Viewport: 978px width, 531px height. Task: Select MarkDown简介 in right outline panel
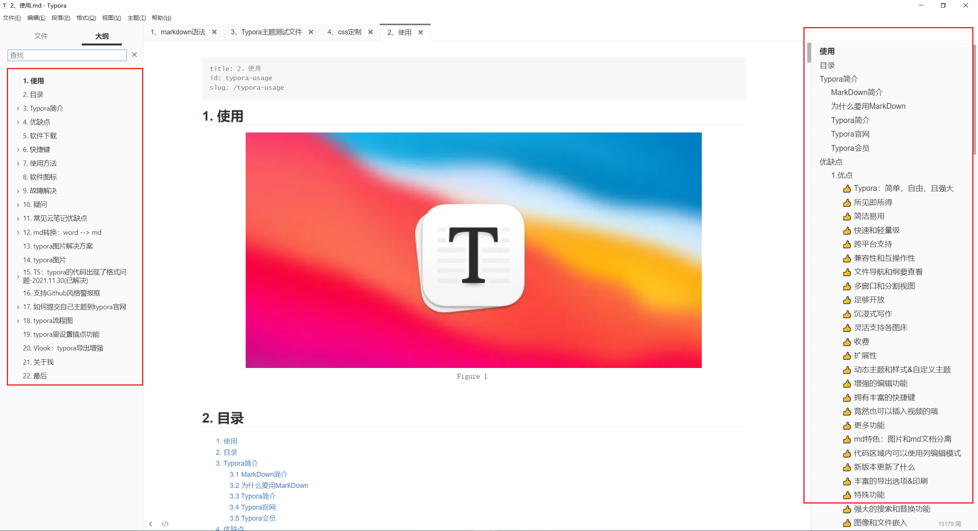[857, 92]
